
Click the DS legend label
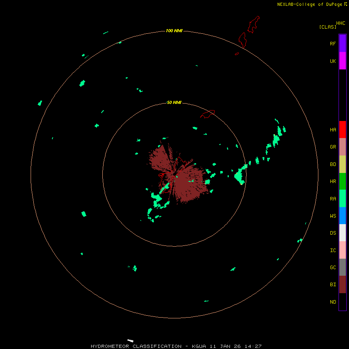point(333,233)
